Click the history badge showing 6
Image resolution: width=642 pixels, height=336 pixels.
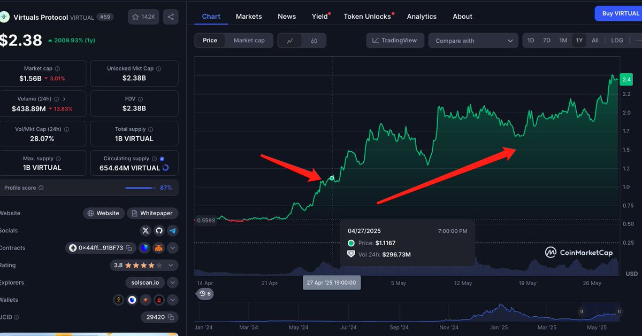click(205, 294)
